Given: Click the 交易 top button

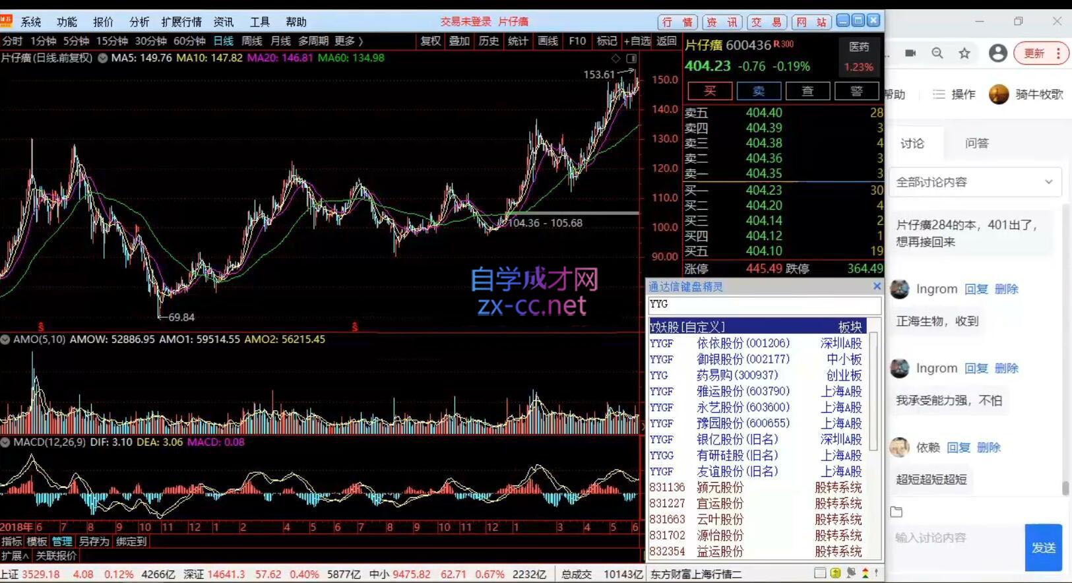Looking at the screenshot, I should pyautogui.click(x=767, y=22).
